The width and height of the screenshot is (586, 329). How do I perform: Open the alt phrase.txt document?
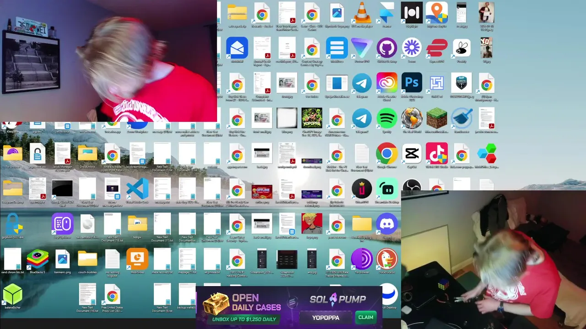click(x=212, y=259)
